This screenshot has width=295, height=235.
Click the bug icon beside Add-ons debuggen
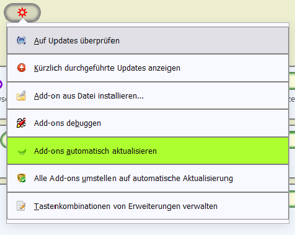(x=21, y=123)
